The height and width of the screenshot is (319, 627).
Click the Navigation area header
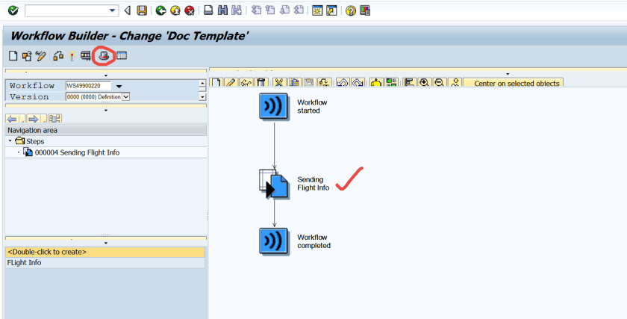point(105,130)
